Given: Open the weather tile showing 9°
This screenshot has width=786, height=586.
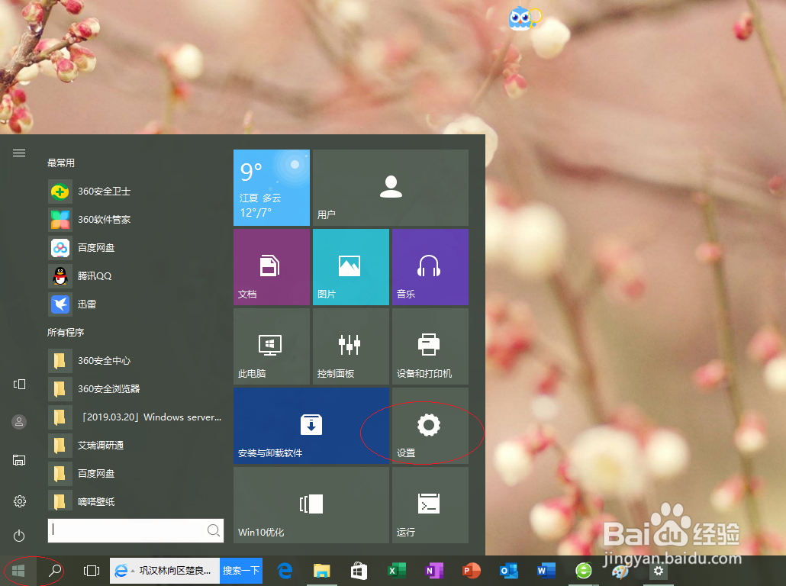Looking at the screenshot, I should [272, 188].
